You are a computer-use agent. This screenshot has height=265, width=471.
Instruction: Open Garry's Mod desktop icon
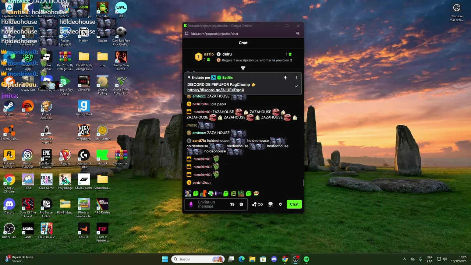pos(84,108)
